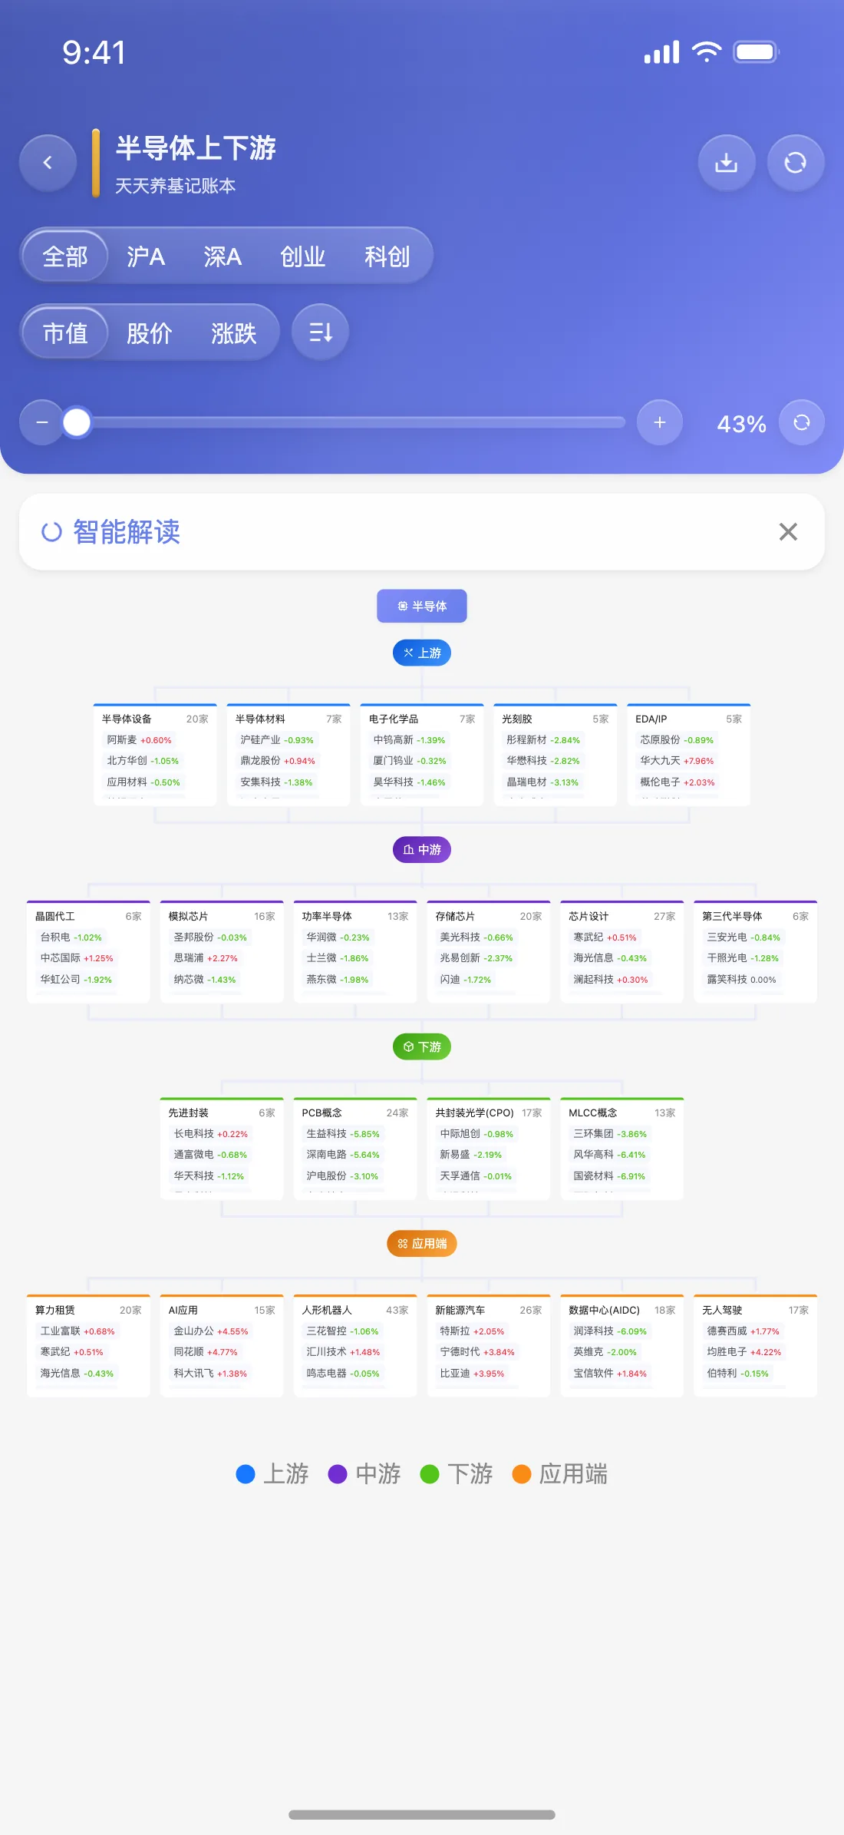The width and height of the screenshot is (844, 1835).
Task: Switch to the 科创 filter
Action: click(387, 256)
